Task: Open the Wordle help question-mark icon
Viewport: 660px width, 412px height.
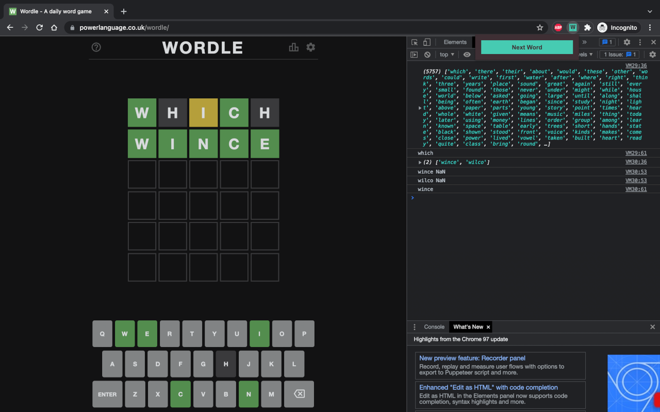Action: pyautogui.click(x=96, y=47)
